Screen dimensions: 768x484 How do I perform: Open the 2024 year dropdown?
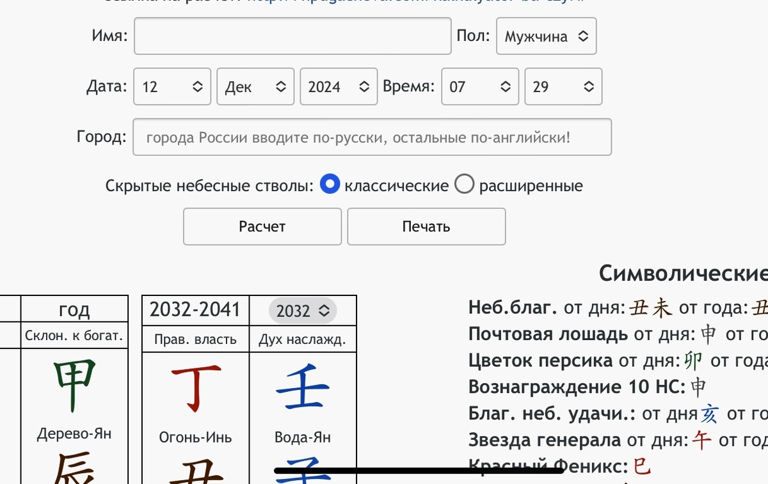click(339, 86)
